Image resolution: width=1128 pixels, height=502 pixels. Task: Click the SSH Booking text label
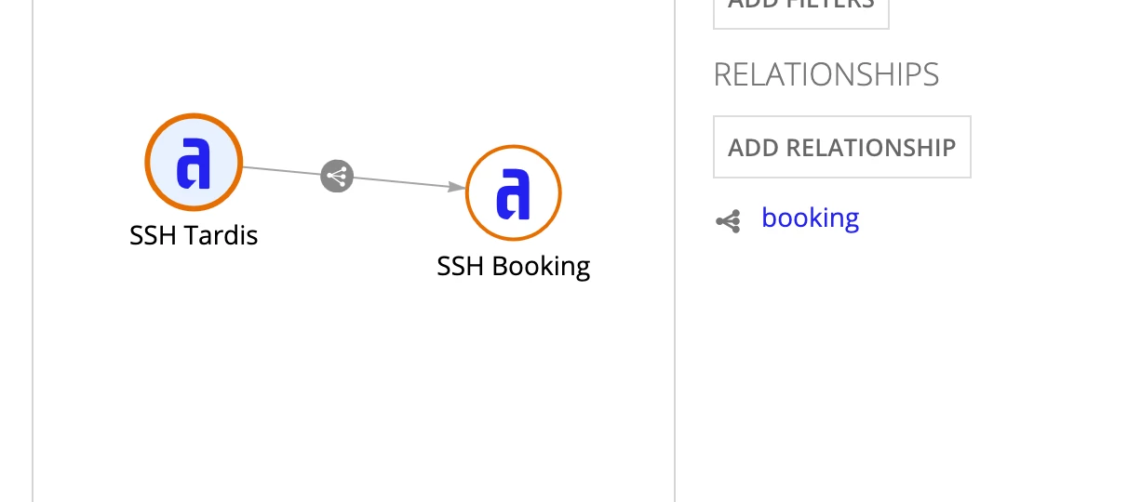coord(514,267)
